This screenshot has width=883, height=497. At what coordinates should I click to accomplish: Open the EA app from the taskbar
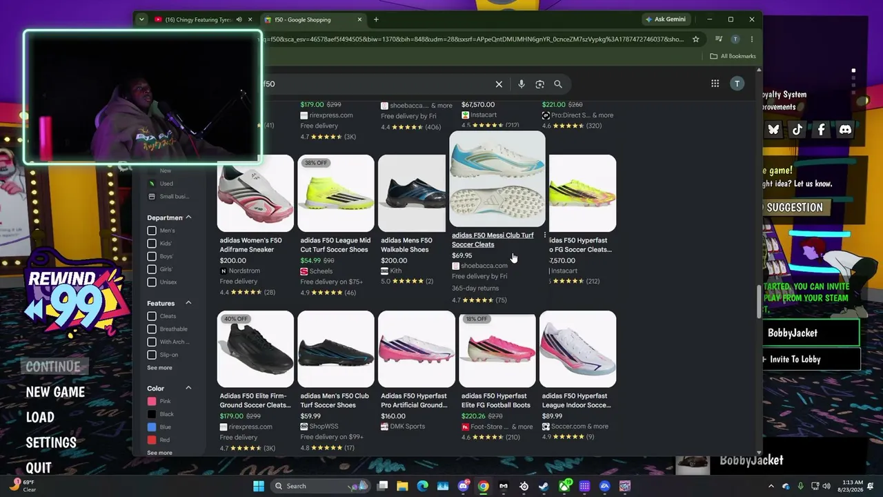click(x=605, y=486)
